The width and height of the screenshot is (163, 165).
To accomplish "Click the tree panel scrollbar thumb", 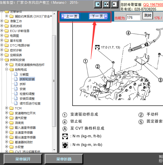I will (x=54, y=81).
